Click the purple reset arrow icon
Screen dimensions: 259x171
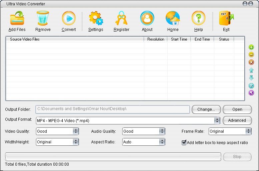[x=251, y=93]
